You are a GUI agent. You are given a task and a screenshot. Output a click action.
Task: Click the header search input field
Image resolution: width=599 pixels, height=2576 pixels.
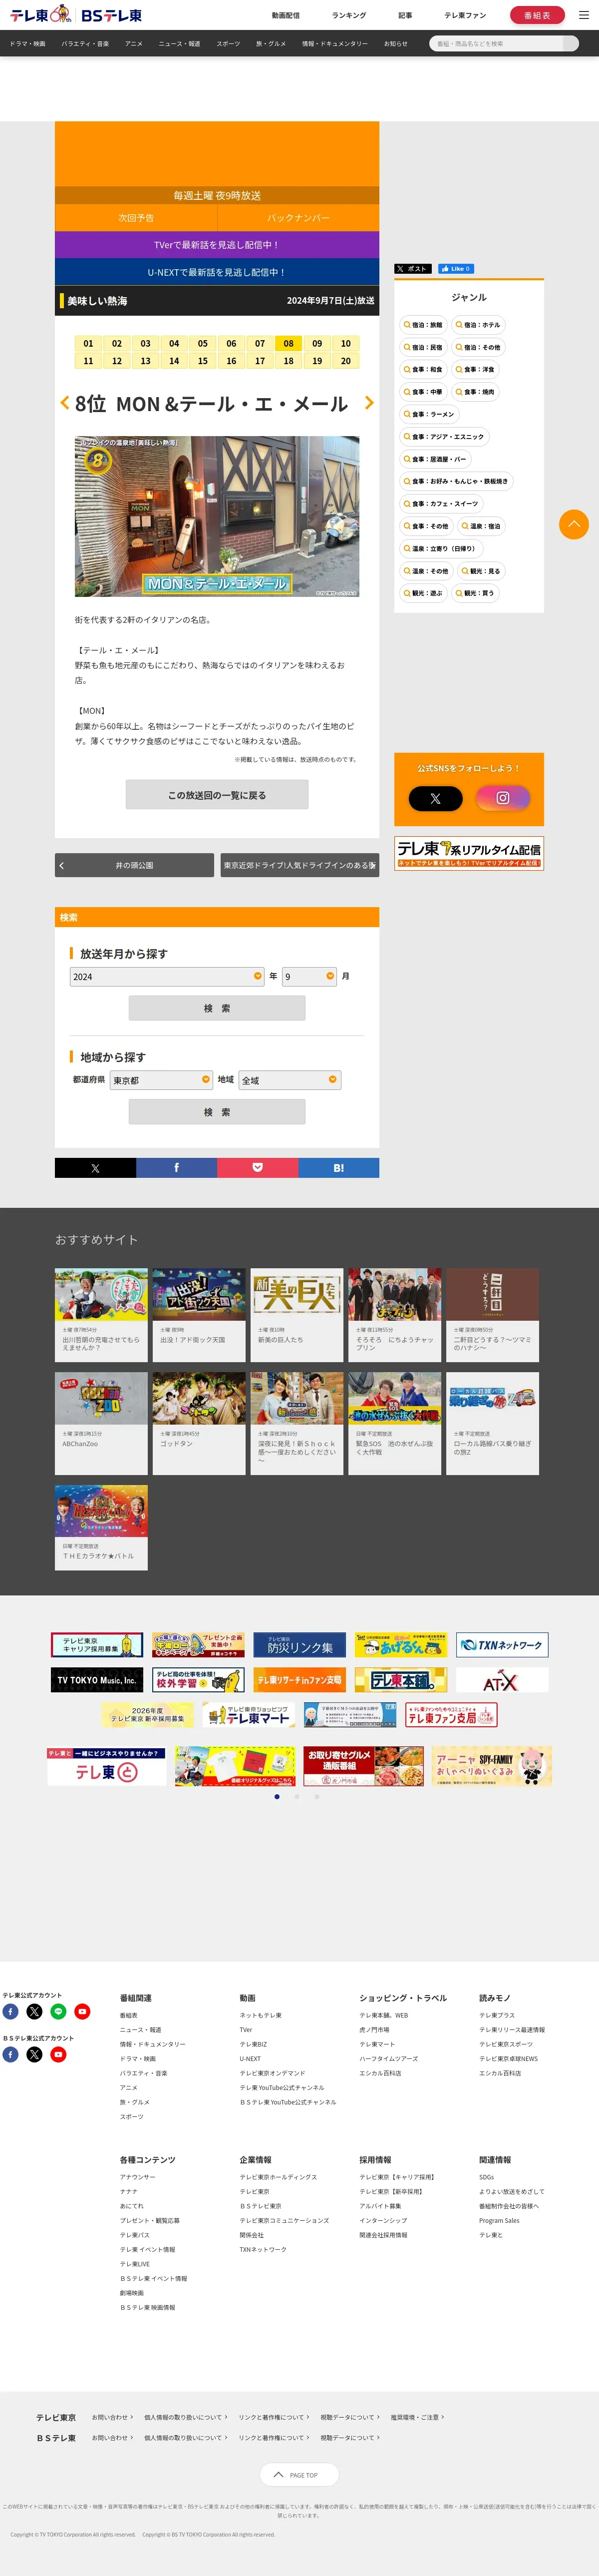pyautogui.click(x=497, y=44)
